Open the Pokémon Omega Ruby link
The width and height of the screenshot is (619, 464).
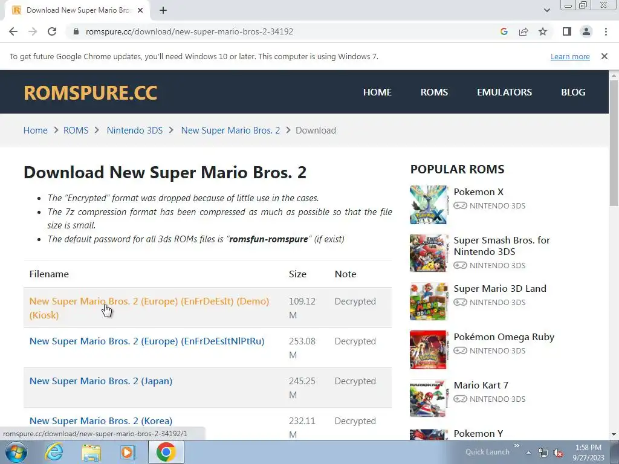tap(504, 337)
